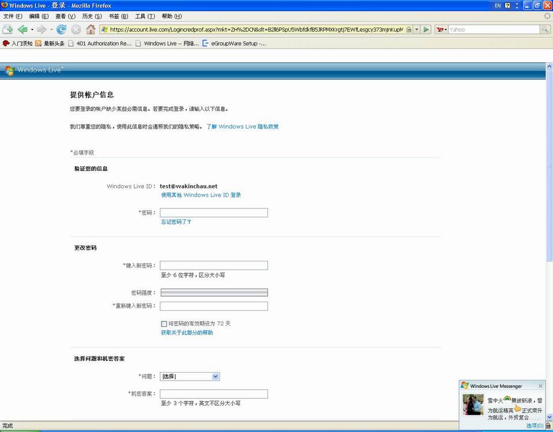Reload the page with the Refresh icon
Screen dimensions: 553x432
62,29
